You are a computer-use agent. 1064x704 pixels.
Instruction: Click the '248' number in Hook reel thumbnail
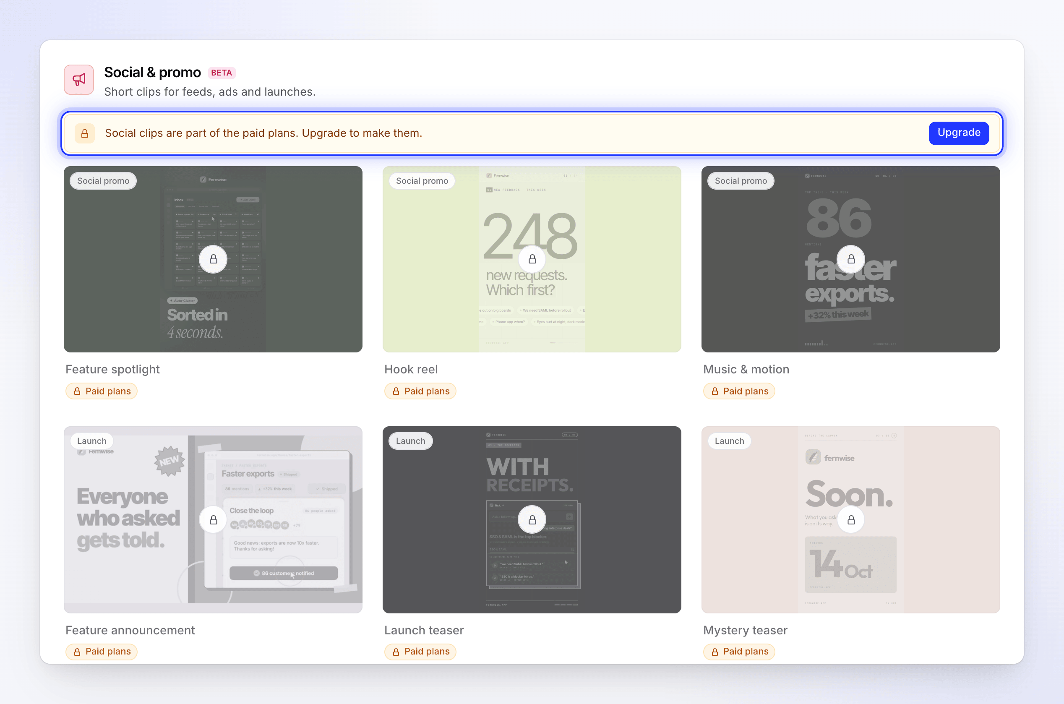(x=530, y=236)
